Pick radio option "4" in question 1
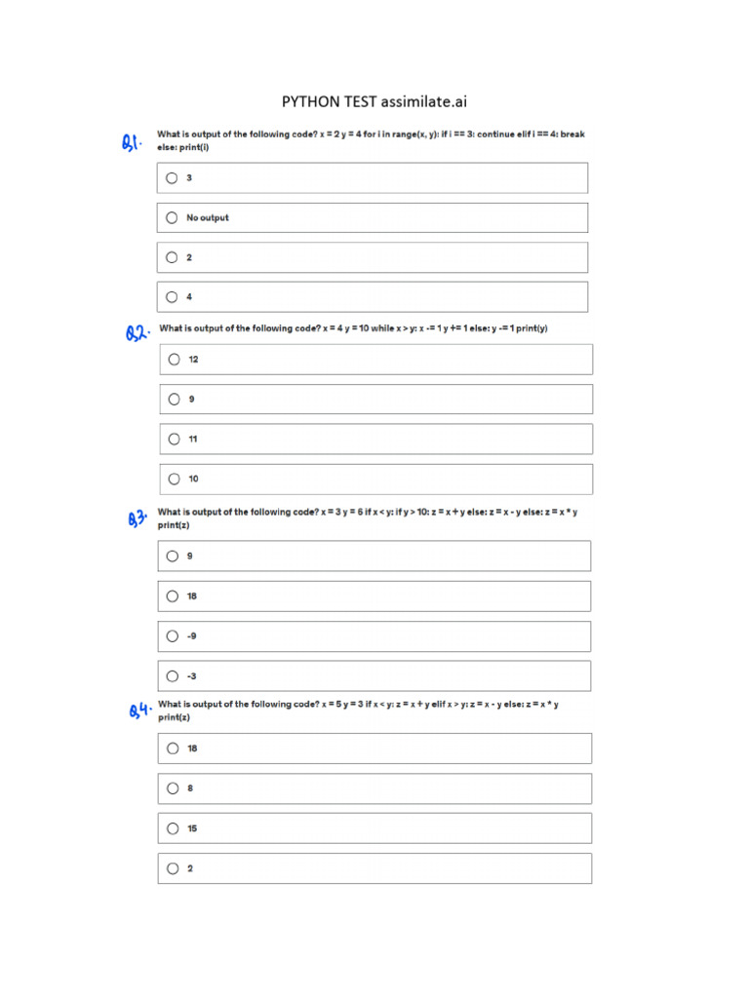 172,297
